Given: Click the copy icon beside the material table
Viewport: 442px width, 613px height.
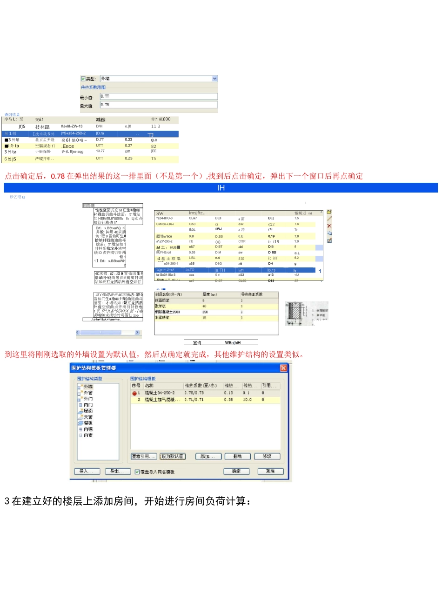Looking at the screenshot, I should pyautogui.click(x=329, y=233).
